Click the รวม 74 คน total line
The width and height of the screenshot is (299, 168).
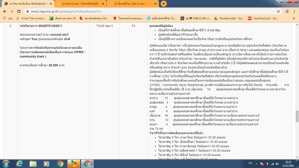pyautogui.click(x=156, y=129)
